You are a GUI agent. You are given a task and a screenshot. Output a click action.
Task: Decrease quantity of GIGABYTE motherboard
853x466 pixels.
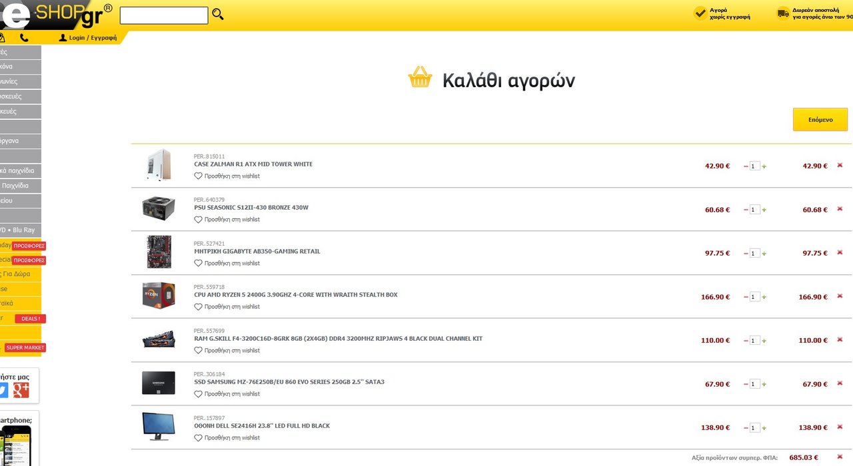click(x=746, y=254)
